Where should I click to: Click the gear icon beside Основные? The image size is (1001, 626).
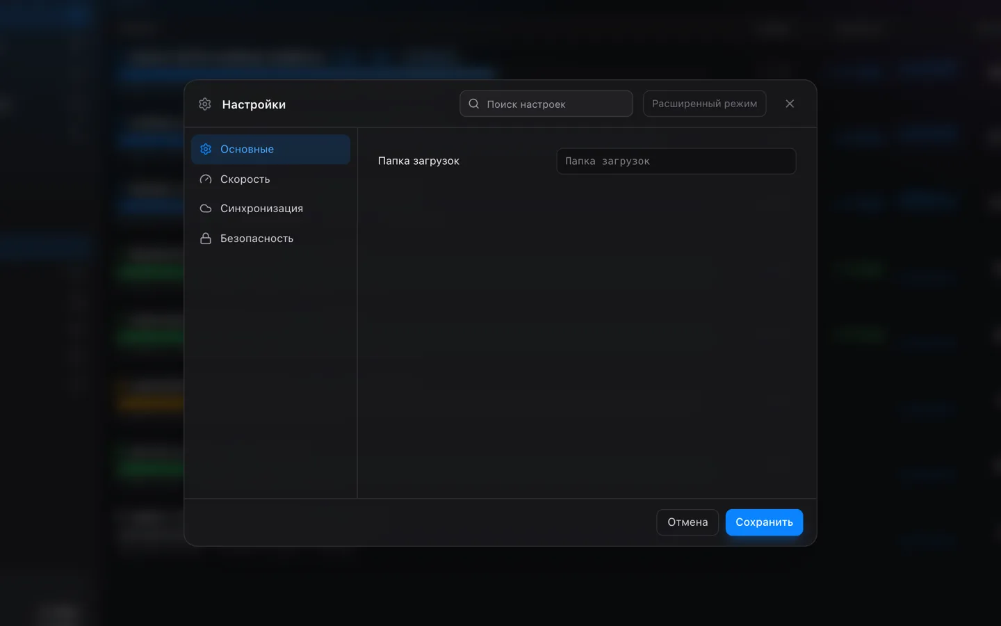pos(206,150)
